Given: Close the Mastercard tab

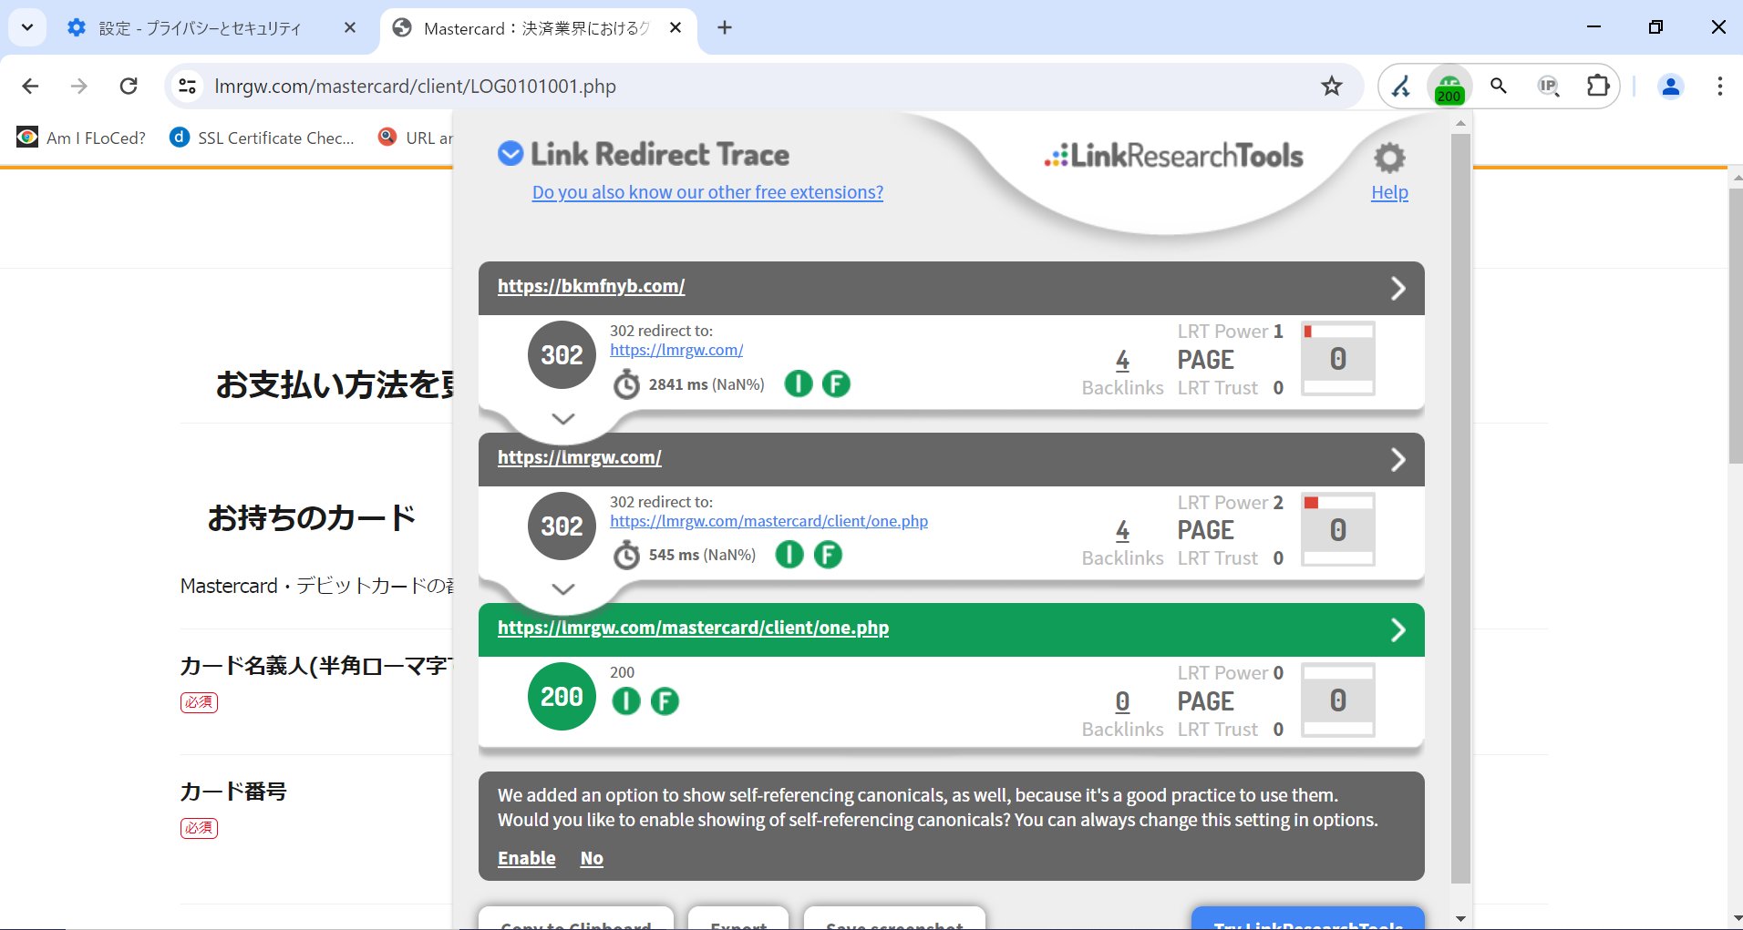Looking at the screenshot, I should pos(676,28).
